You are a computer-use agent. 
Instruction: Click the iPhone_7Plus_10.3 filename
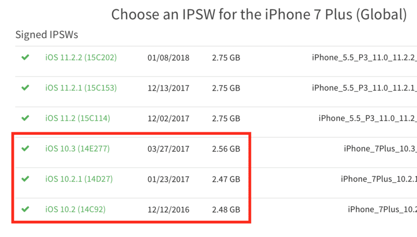pos(381,149)
